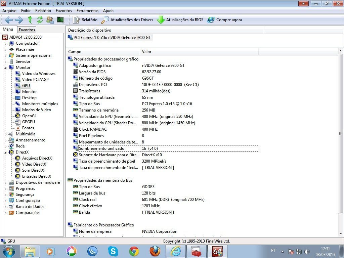
Task: Click the Forward navigation arrow icon
Action: [x=19, y=20]
